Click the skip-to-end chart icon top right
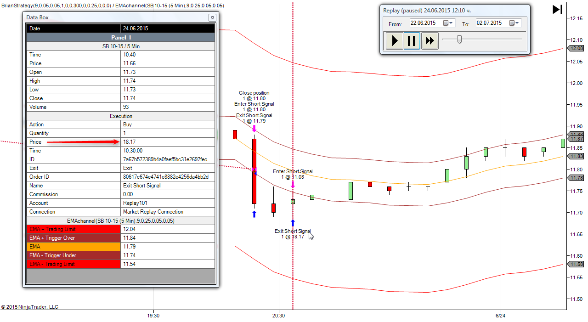588x322 pixels. [x=557, y=9]
